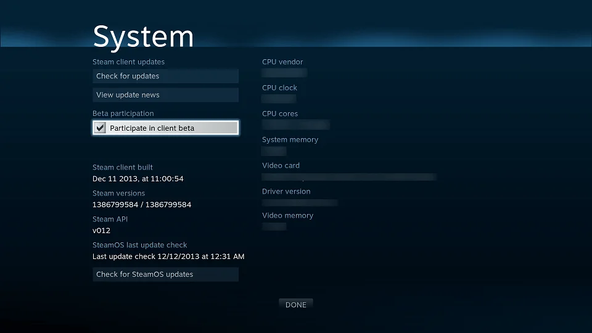Click the Steam API label
592x333 pixels.
coord(110,219)
